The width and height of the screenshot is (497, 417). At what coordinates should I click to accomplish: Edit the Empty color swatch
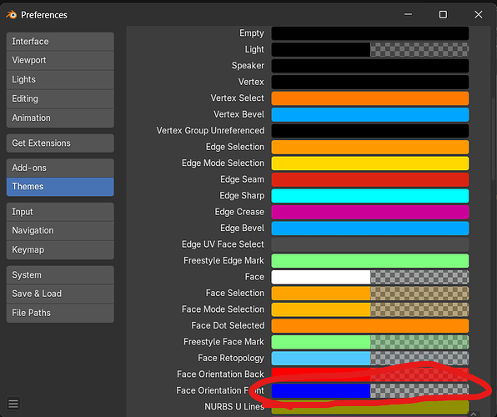click(370, 33)
